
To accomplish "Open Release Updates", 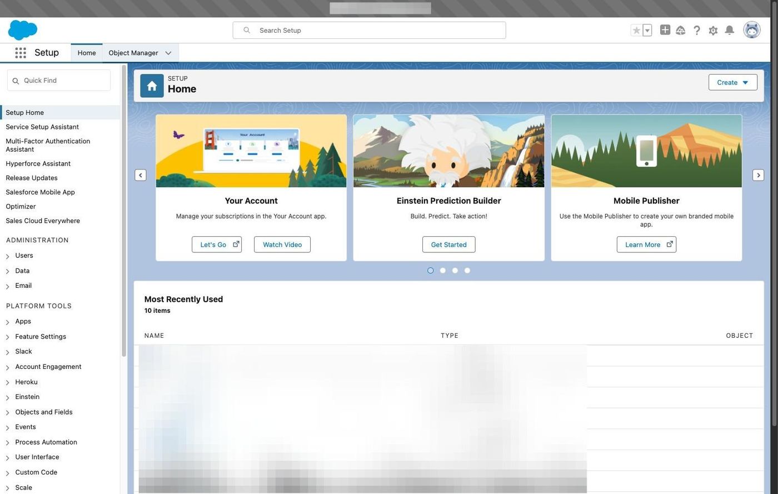I will [x=32, y=178].
